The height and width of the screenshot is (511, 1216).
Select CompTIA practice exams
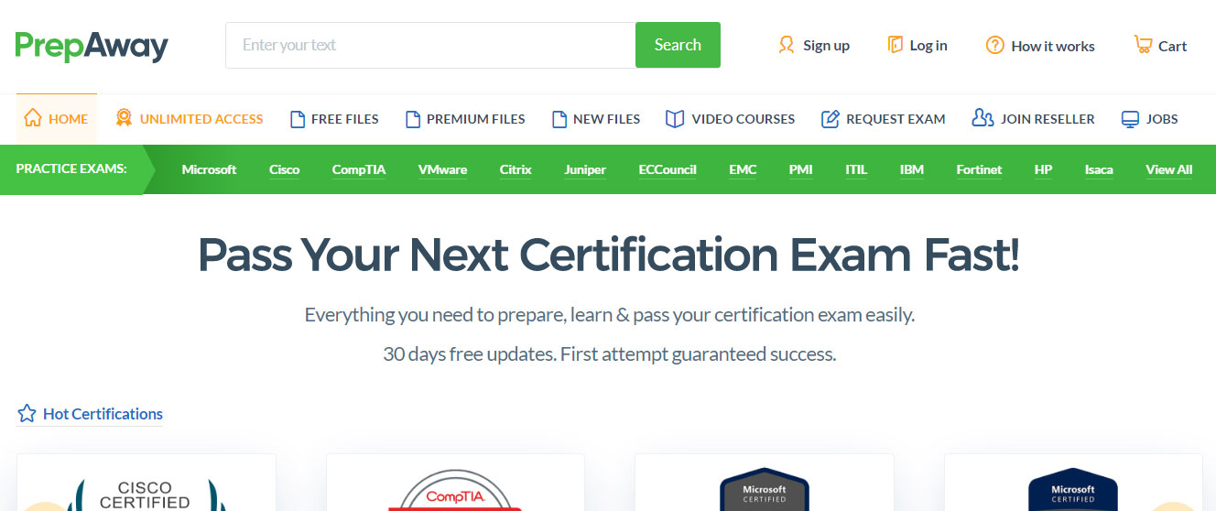359,169
